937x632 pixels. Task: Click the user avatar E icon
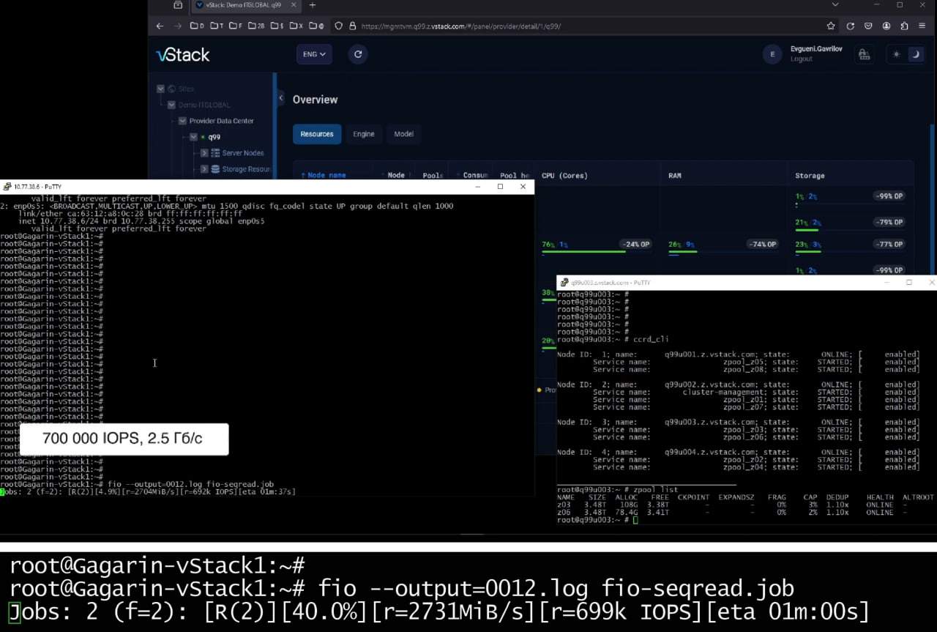pyautogui.click(x=772, y=54)
